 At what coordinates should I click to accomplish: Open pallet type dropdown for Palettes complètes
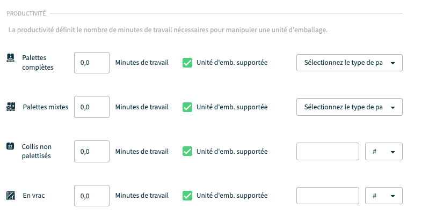[349, 63]
